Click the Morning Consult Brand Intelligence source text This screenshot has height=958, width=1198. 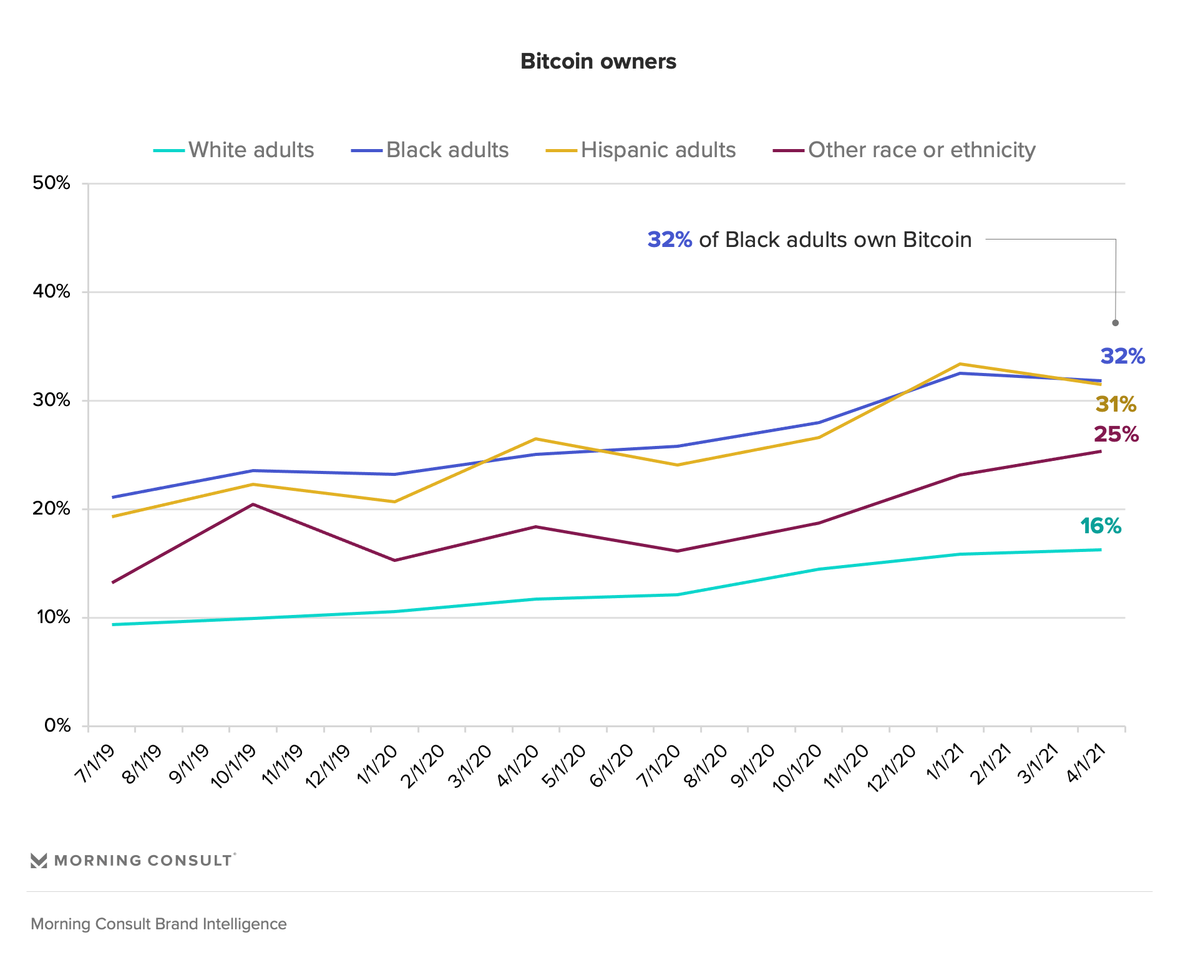point(158,924)
